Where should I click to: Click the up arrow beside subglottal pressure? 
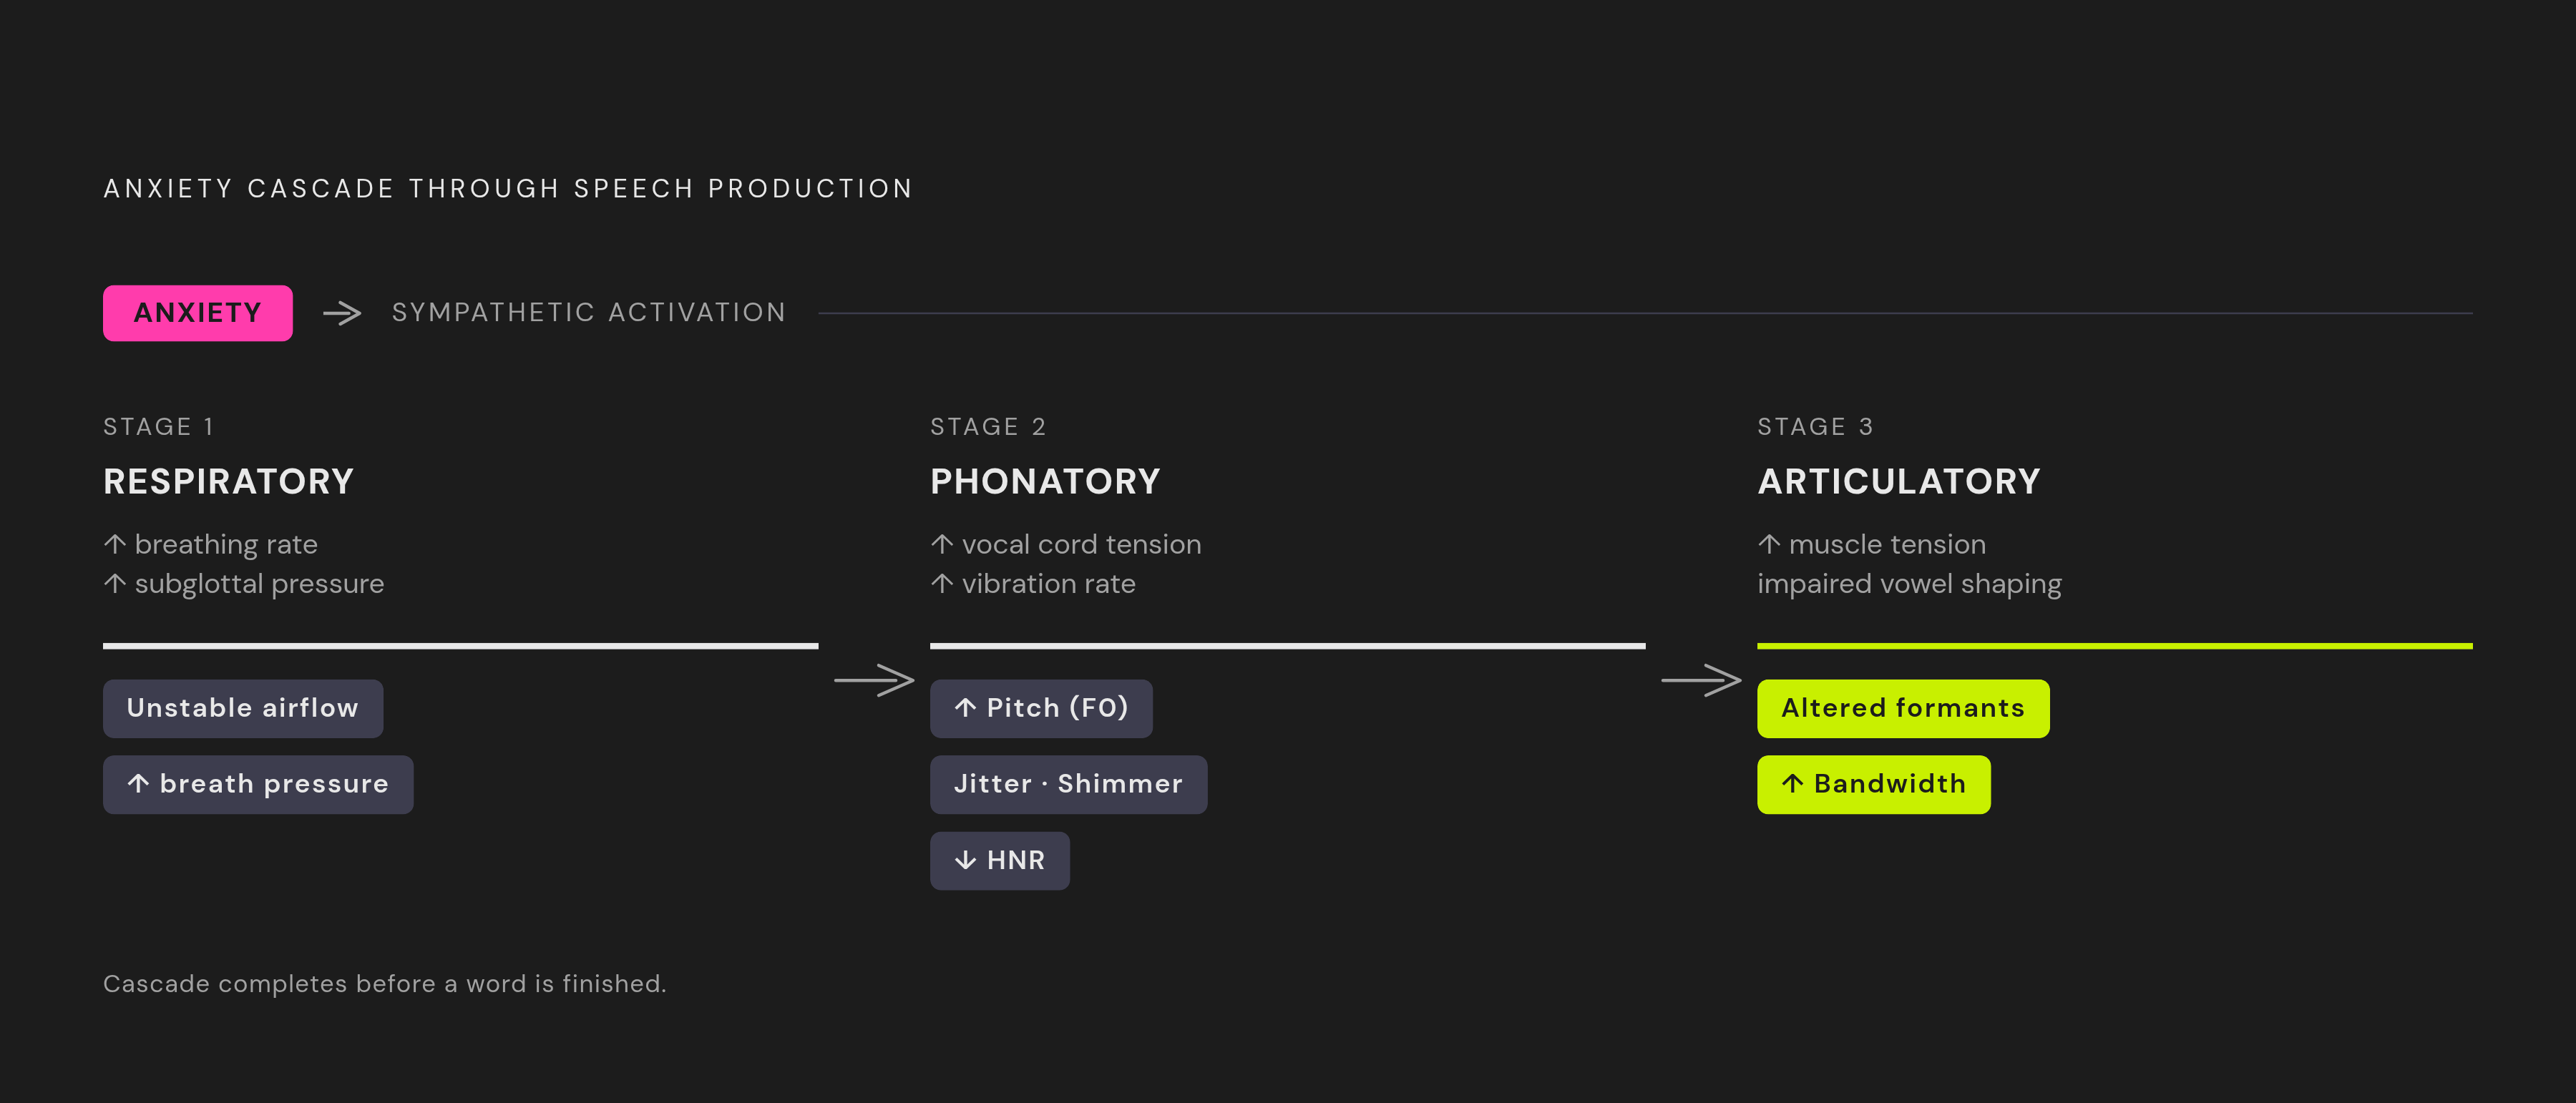[115, 583]
